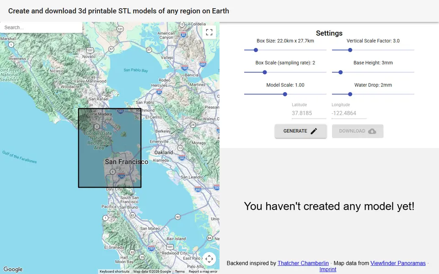Click the Benicia map label
Screen dimensions: 439x274
pos(192,75)
